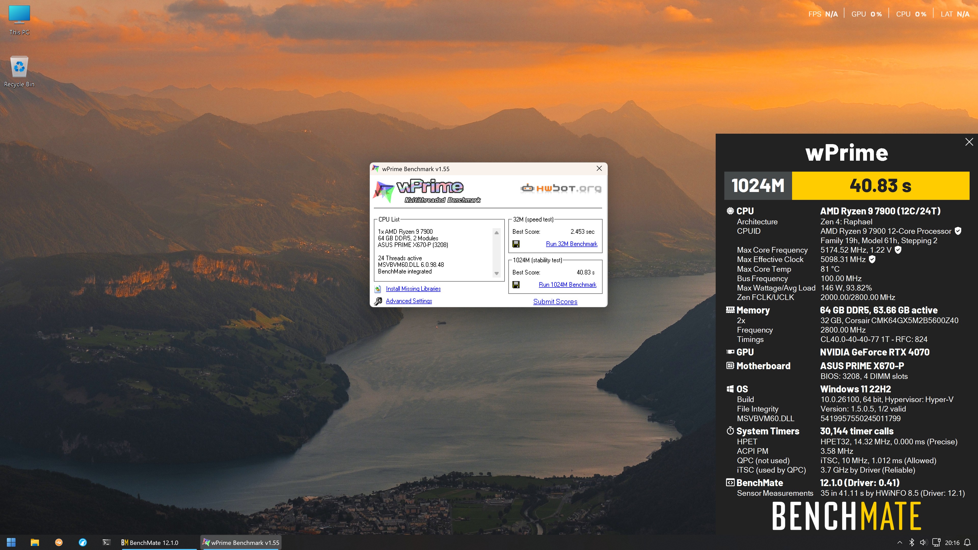Click the ASUS PRIME X670-P heading
The width and height of the screenshot is (978, 550).
pyautogui.click(x=862, y=366)
